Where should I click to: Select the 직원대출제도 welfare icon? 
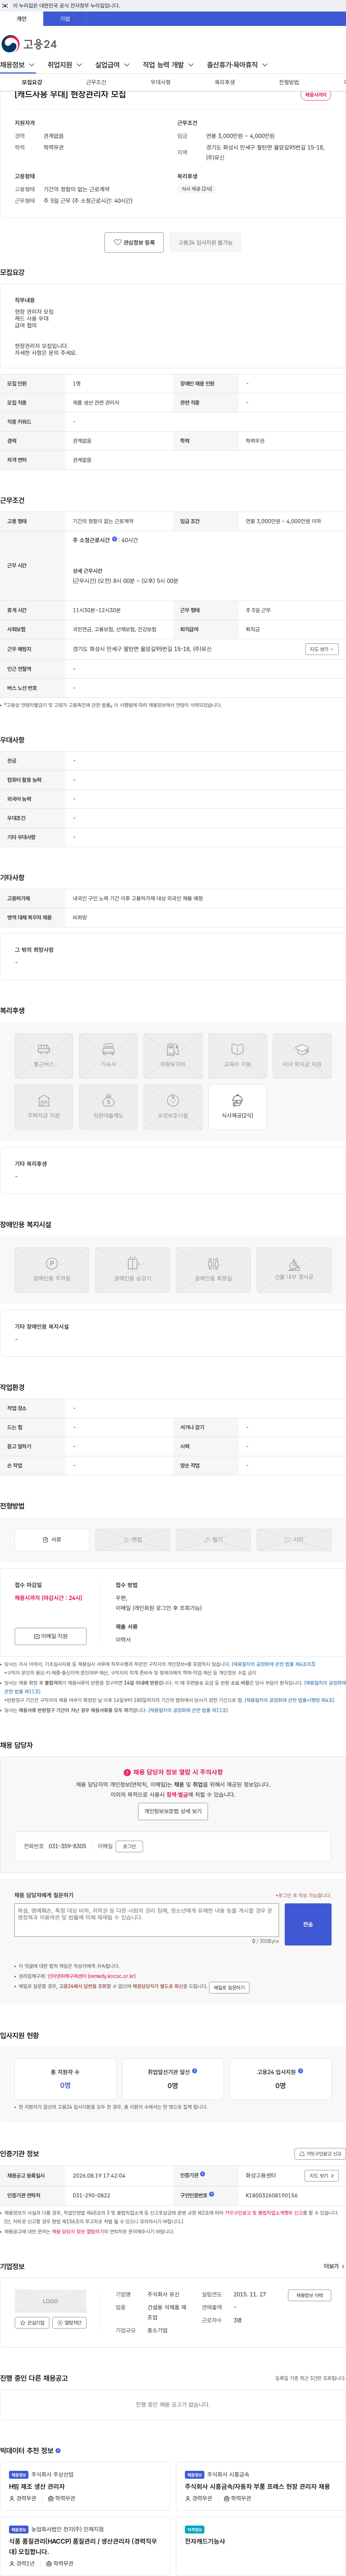point(108,1107)
